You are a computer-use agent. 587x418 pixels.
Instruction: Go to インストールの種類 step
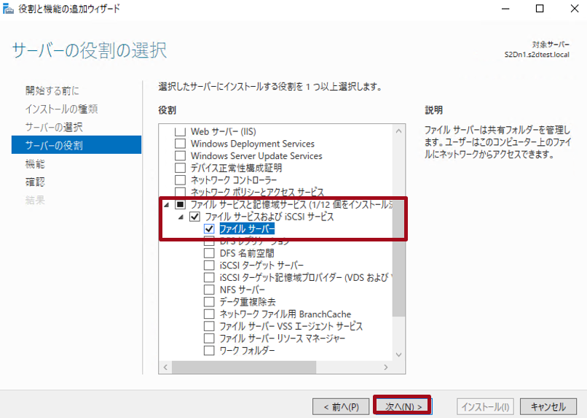[61, 109]
